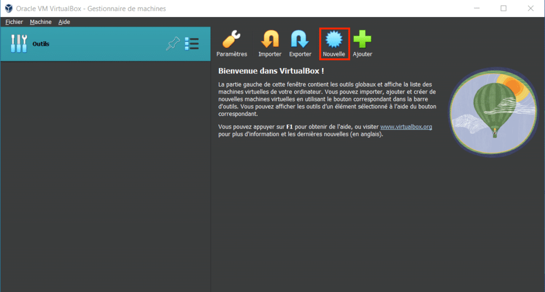Close the VirtualBox manager window
This screenshot has width=545, height=292.
531,8
